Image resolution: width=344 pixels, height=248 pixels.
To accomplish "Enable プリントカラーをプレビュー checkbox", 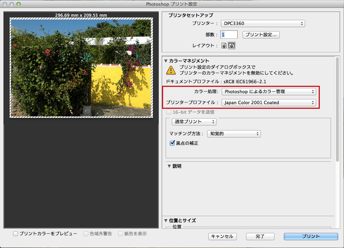I will [x=15, y=234].
